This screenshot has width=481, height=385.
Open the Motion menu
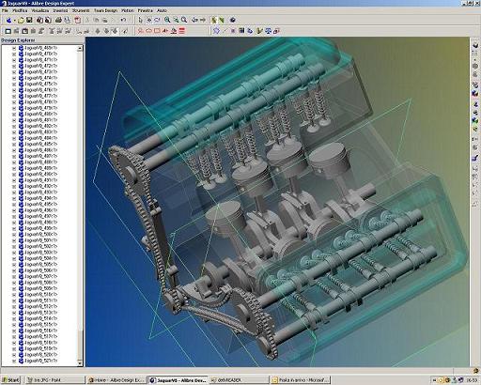click(128, 10)
